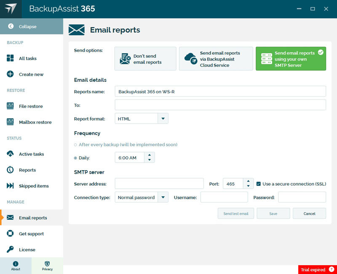Click the File restore icon
Viewport: 337px width, 274px height.
(x=10, y=106)
